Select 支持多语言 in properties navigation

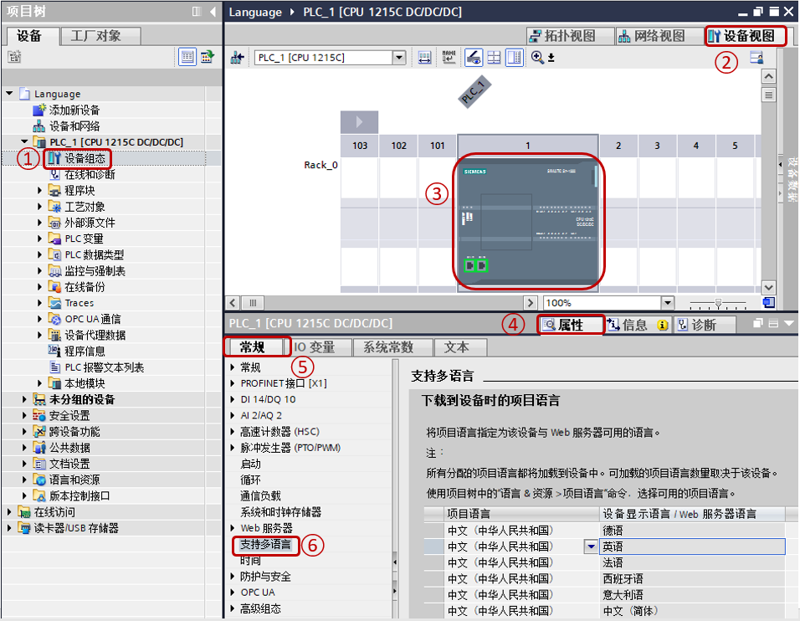tap(265, 545)
